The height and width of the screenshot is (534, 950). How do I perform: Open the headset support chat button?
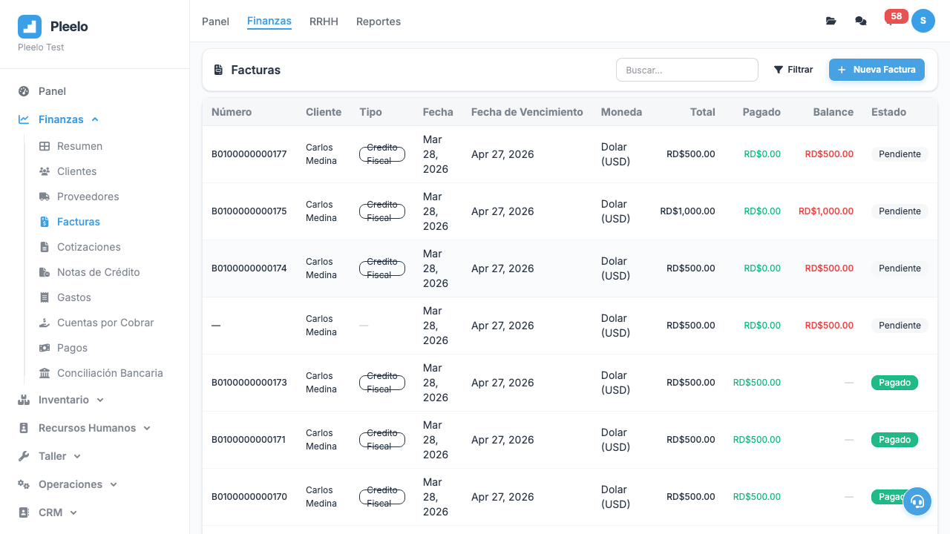pyautogui.click(x=917, y=501)
